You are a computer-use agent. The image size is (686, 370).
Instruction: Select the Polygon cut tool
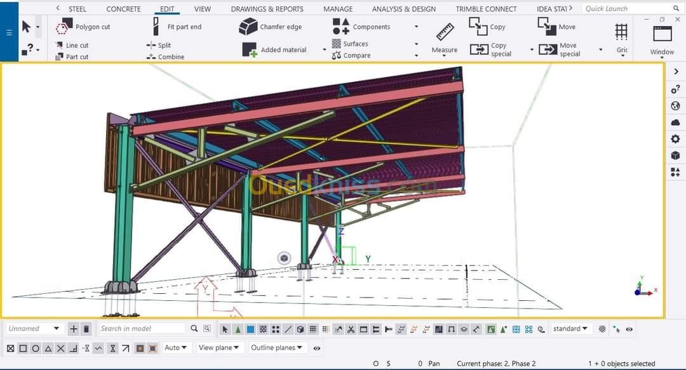[82, 27]
